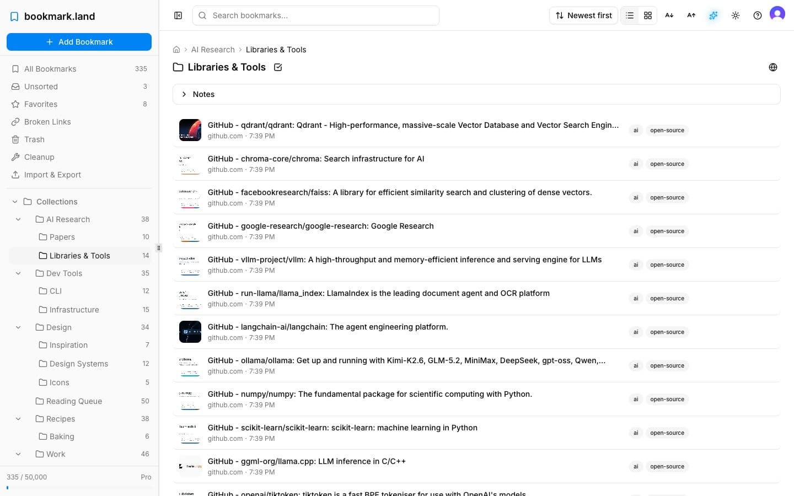Click the Add Bookmark button

coord(79,42)
